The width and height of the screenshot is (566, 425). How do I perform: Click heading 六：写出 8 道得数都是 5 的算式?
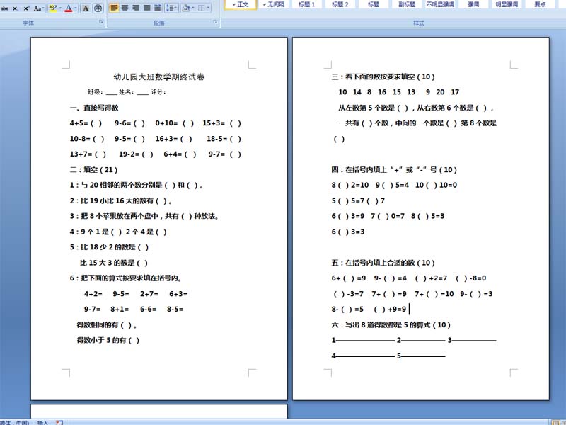click(391, 325)
